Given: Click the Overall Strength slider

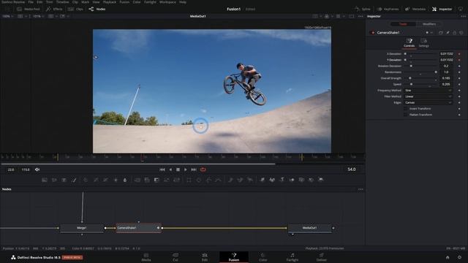Looking at the screenshot, I should [421, 78].
